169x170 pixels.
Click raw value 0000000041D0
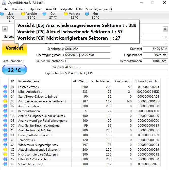(148, 111)
